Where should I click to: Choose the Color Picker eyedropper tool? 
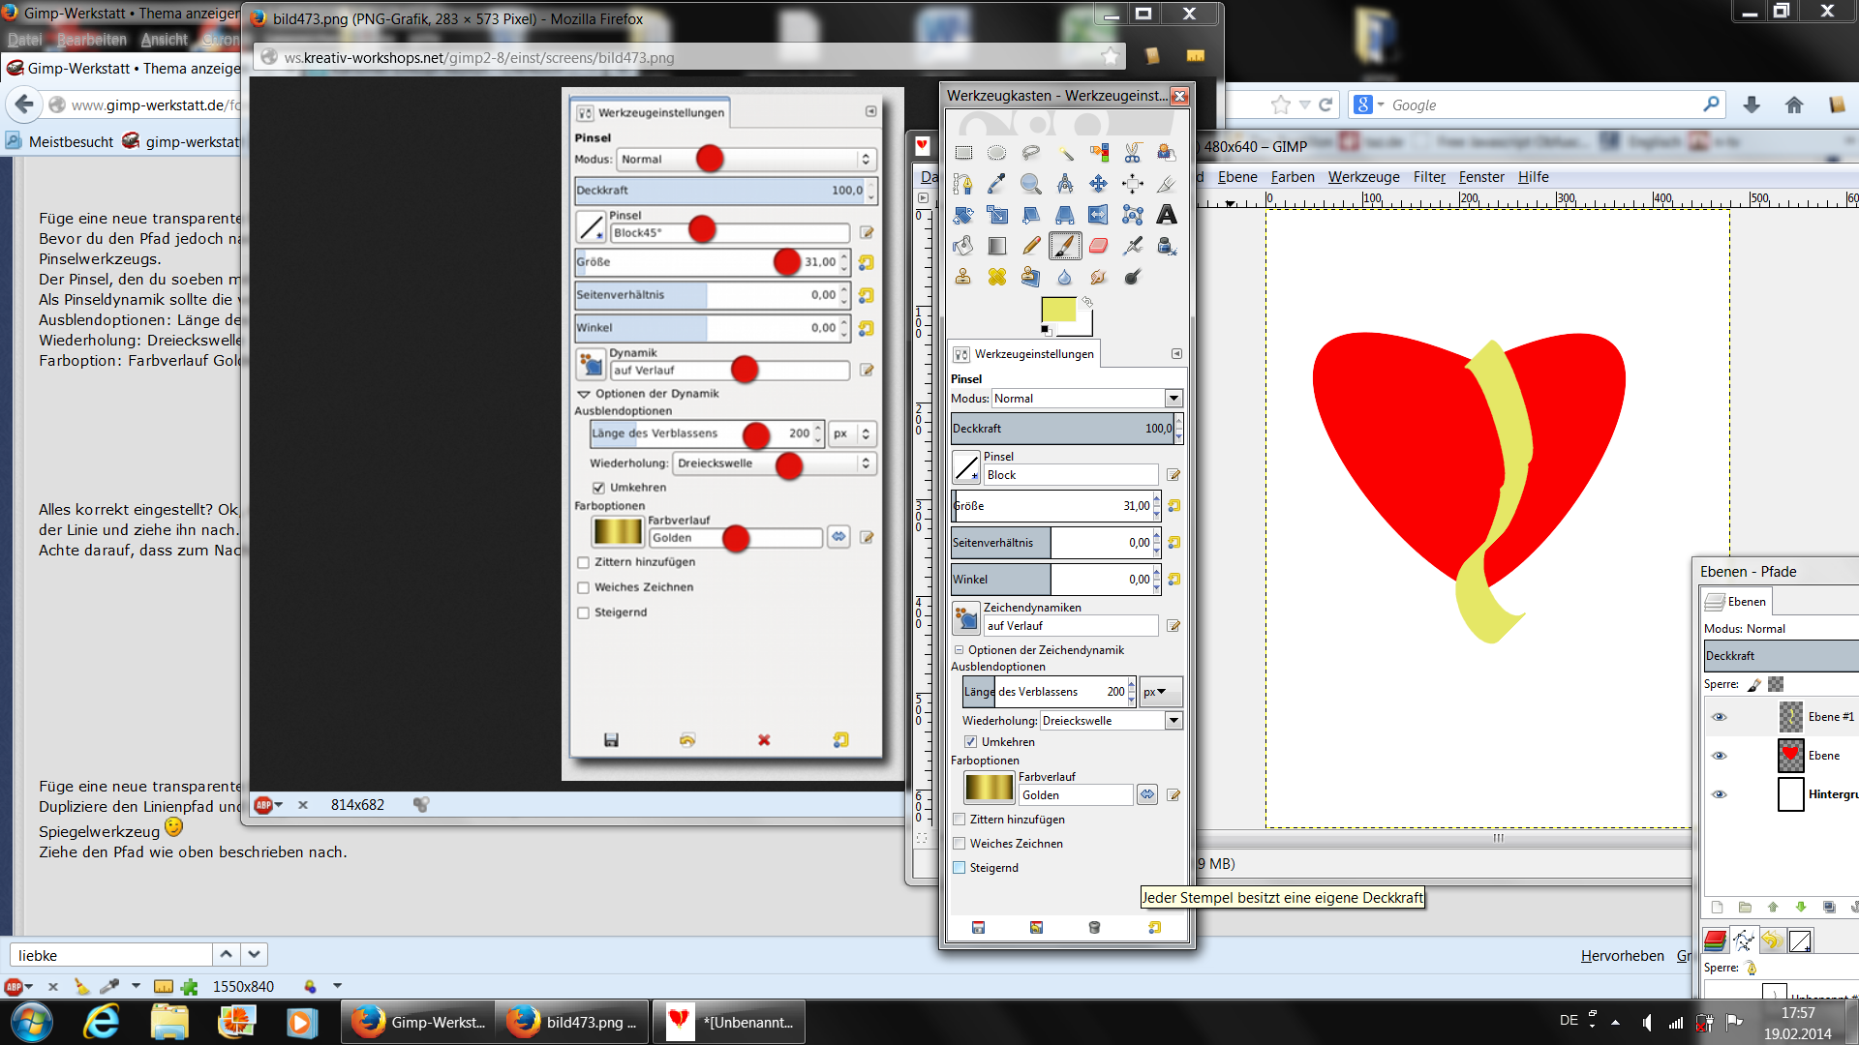click(996, 184)
